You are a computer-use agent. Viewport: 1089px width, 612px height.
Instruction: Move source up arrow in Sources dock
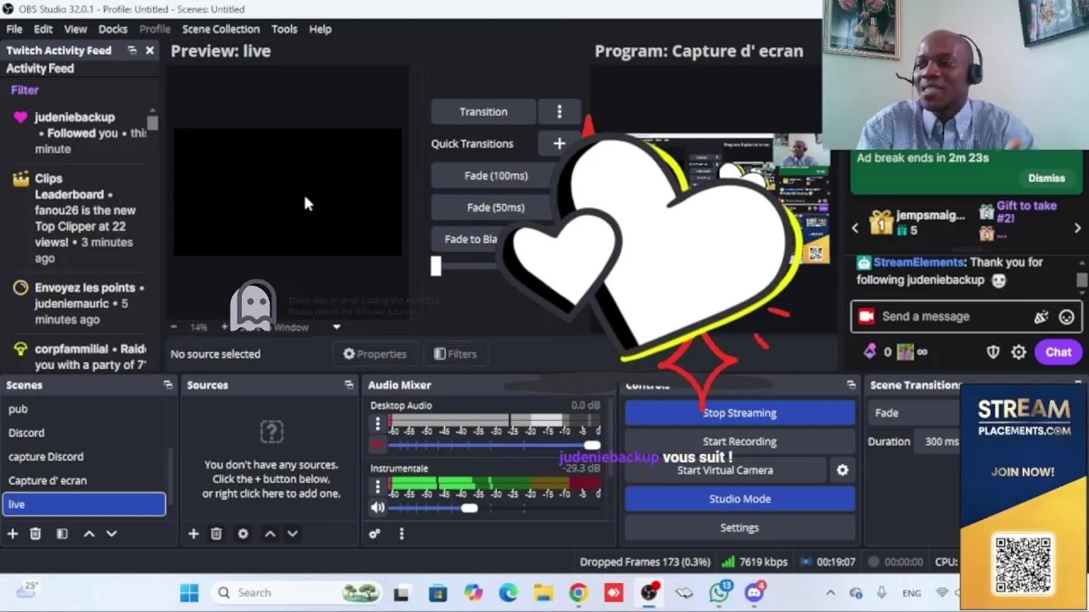tap(270, 534)
